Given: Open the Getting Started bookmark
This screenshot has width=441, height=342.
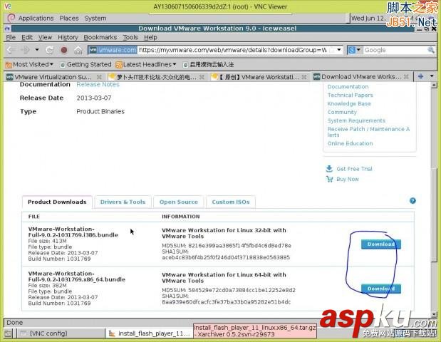Looking at the screenshot, I should 85,65.
